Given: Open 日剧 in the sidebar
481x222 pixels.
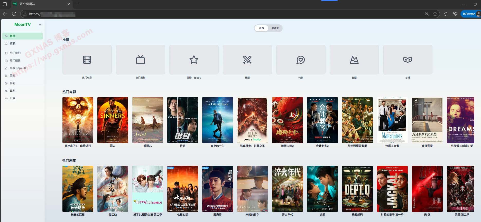Looking at the screenshot, I should pos(23,91).
